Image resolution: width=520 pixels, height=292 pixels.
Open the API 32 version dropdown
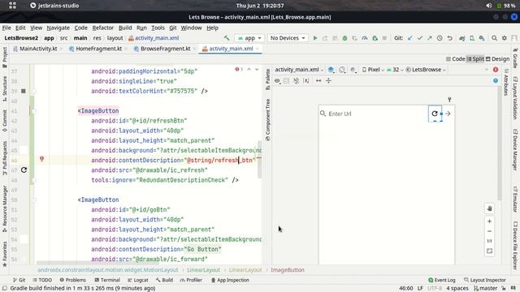click(x=395, y=70)
